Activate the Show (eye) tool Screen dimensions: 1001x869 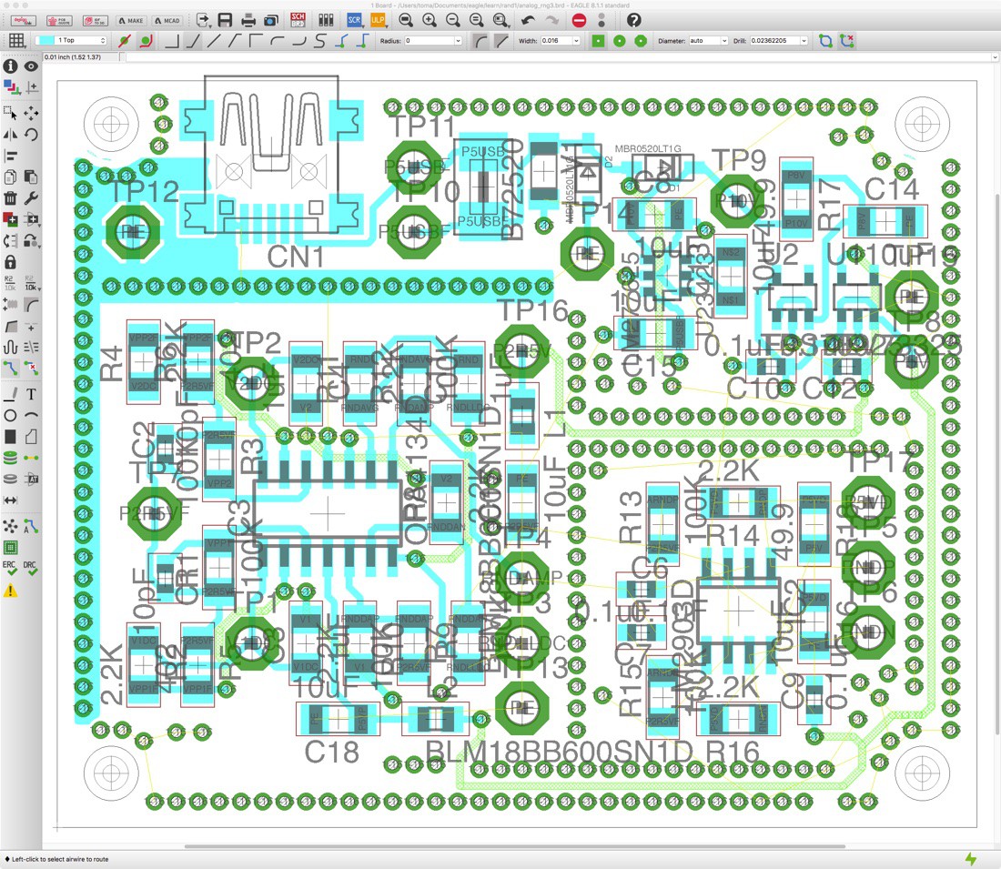[31, 66]
